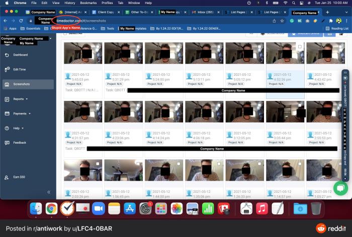Click the Chrome profile avatar

coord(338,21)
